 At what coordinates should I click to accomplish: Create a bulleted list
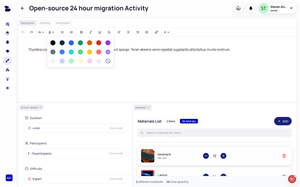click(x=62, y=32)
